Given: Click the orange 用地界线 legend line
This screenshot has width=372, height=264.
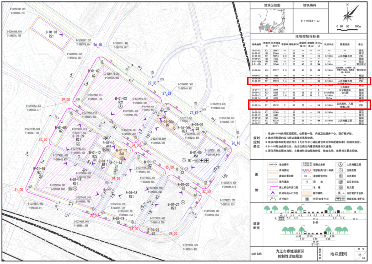Looking at the screenshot, I should 272,170.
